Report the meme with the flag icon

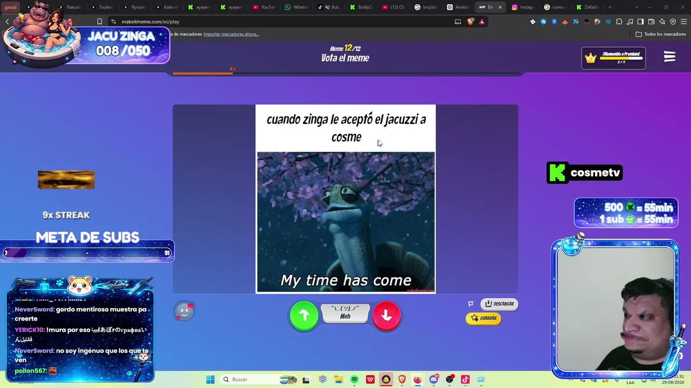click(x=471, y=304)
